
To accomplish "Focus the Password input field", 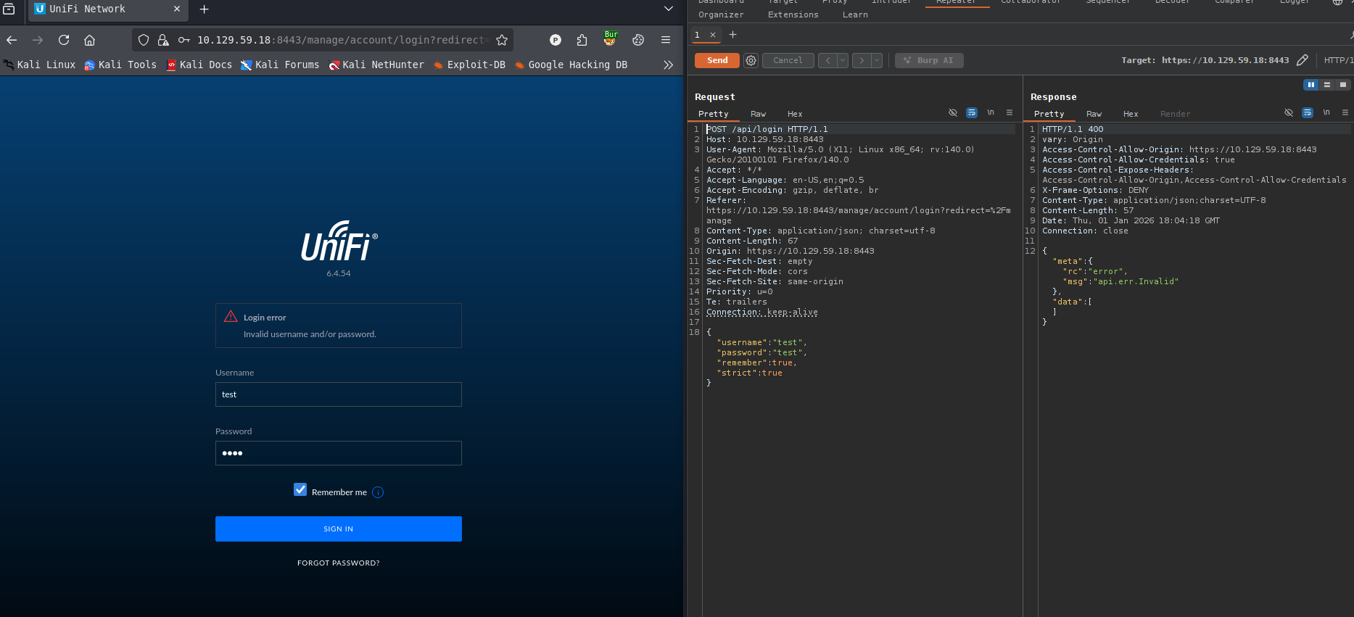I will tap(339, 453).
